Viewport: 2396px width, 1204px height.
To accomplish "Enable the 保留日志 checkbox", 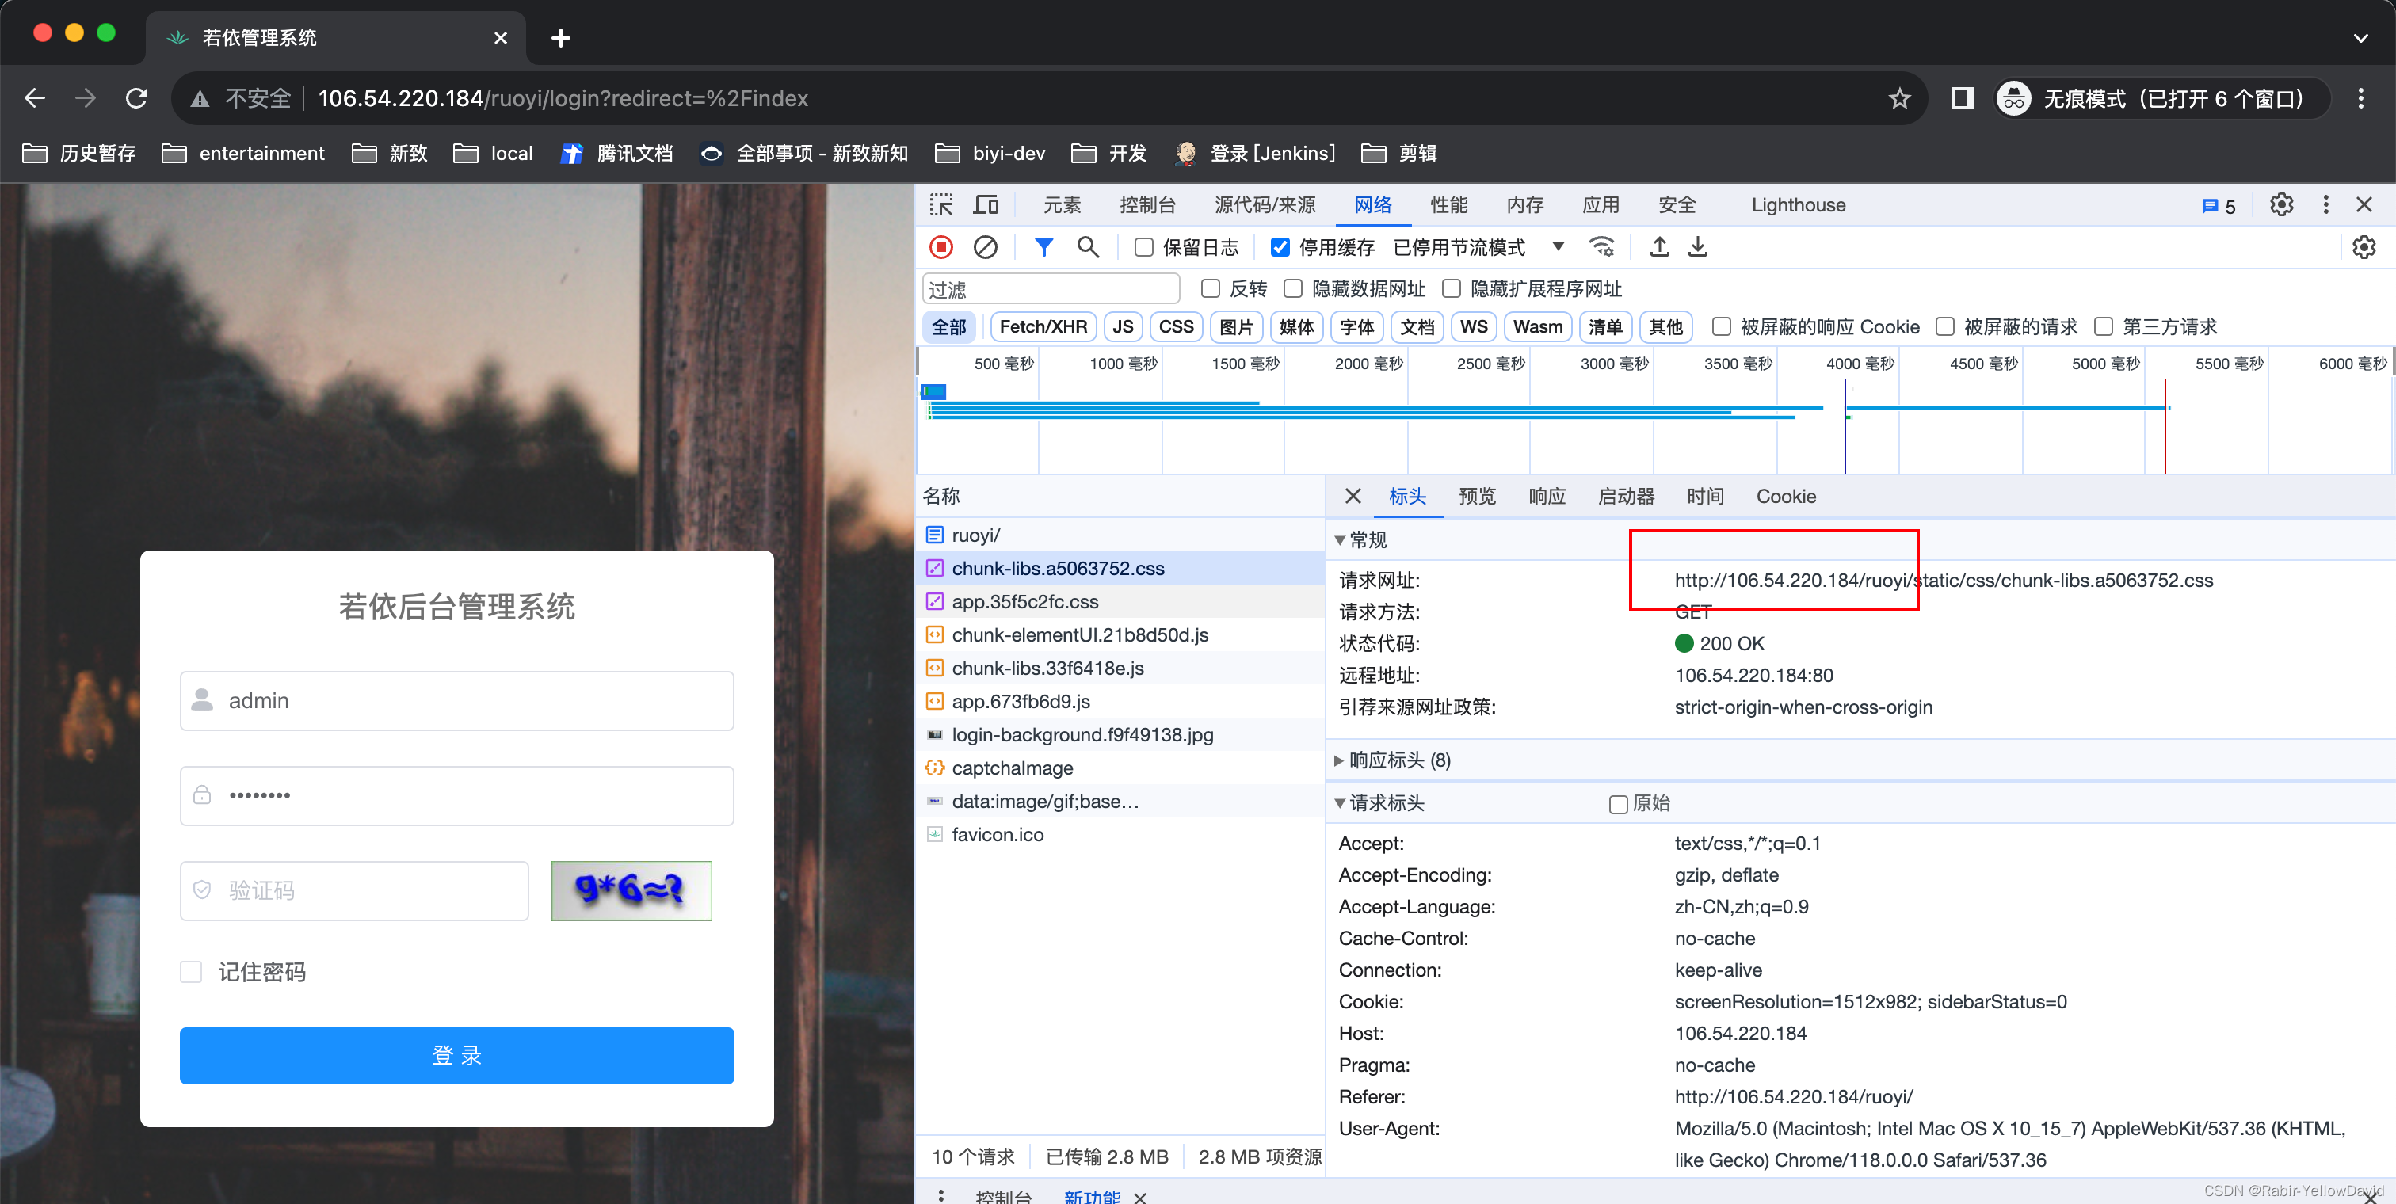I will tap(1143, 247).
